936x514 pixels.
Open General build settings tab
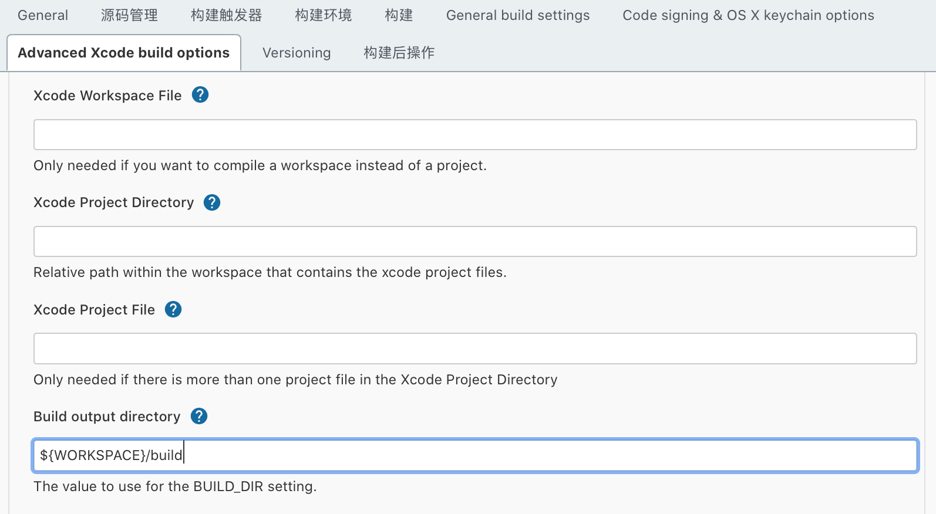coord(517,15)
